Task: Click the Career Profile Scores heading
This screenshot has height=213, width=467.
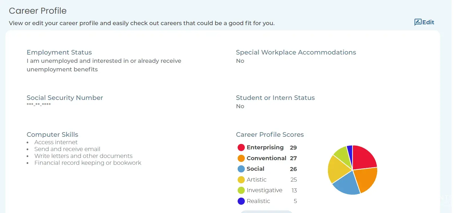Action: (x=270, y=134)
